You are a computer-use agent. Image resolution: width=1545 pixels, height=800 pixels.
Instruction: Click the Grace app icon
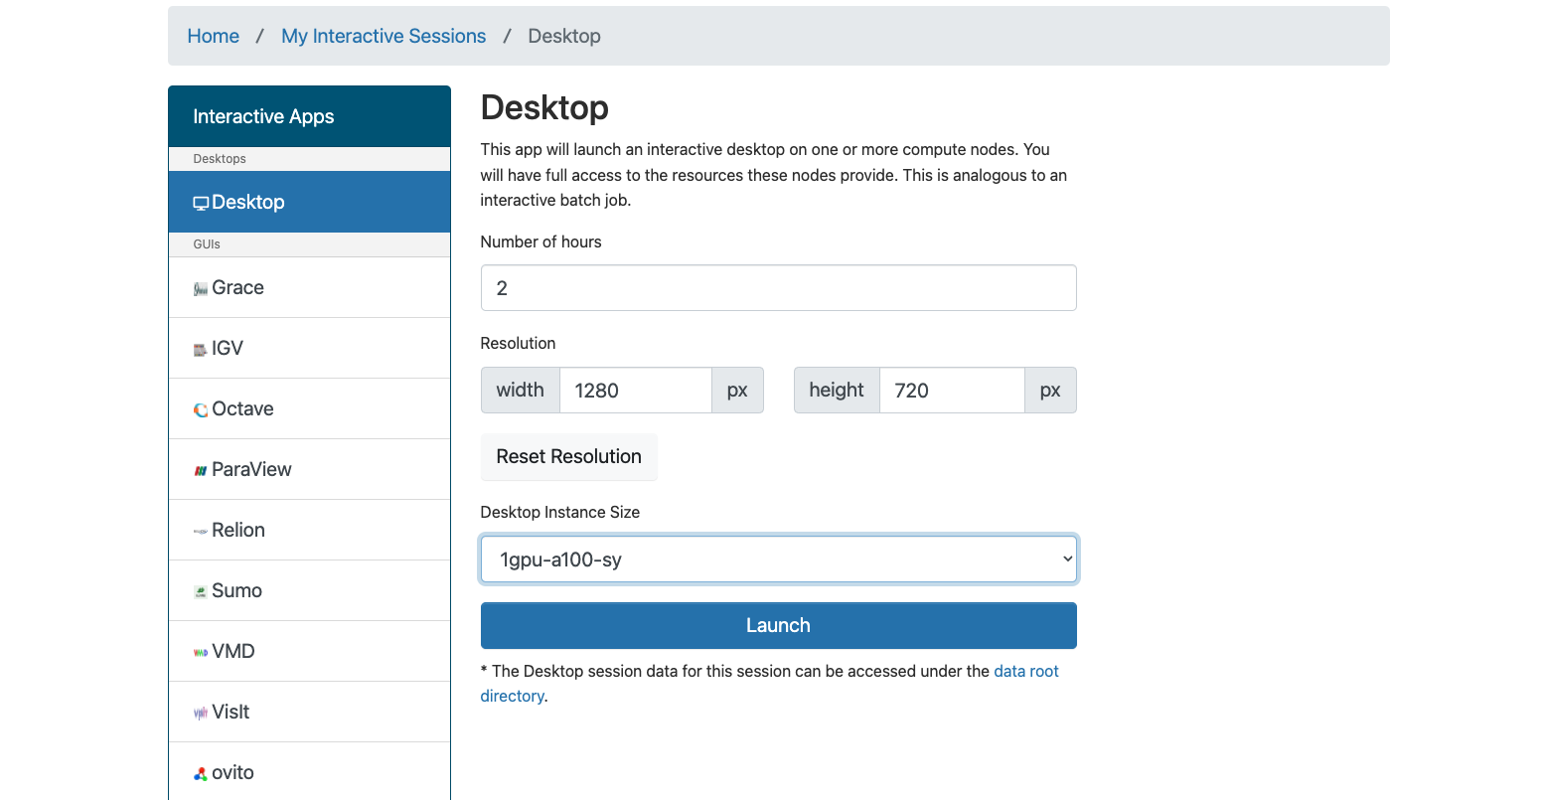point(201,288)
